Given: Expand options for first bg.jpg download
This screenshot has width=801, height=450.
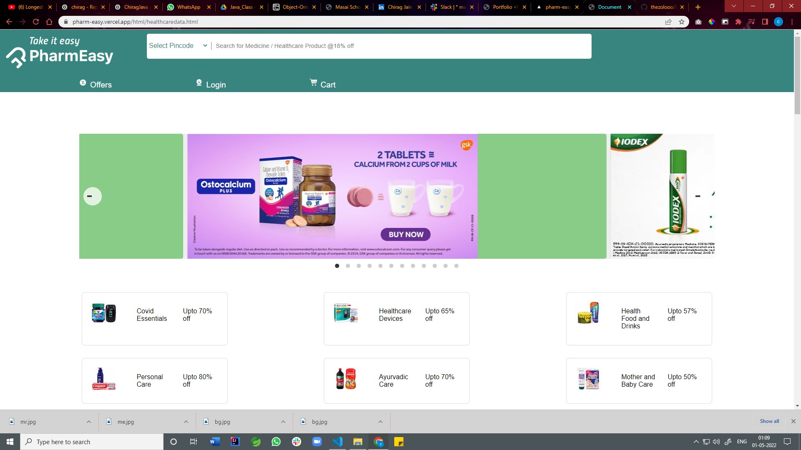Looking at the screenshot, I should [283, 422].
